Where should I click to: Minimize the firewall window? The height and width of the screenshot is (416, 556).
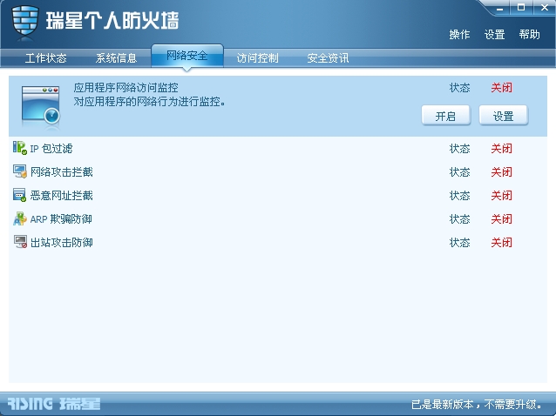point(500,8)
